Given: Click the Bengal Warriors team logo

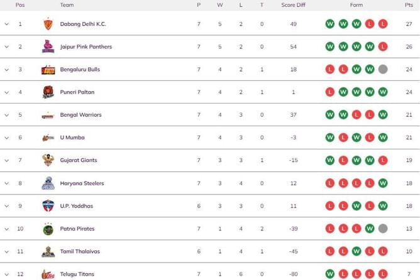Looking at the screenshot, I should coord(48,115).
